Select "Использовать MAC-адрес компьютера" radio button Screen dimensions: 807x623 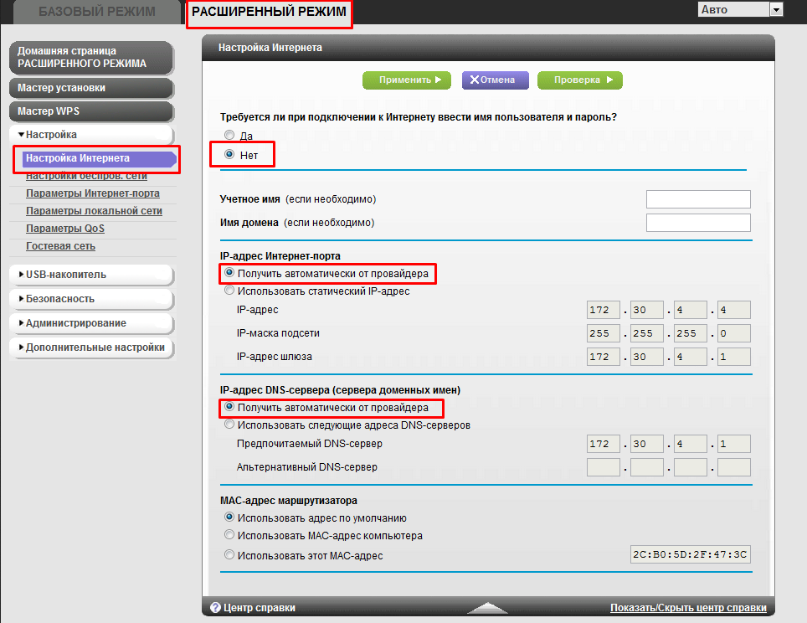229,535
